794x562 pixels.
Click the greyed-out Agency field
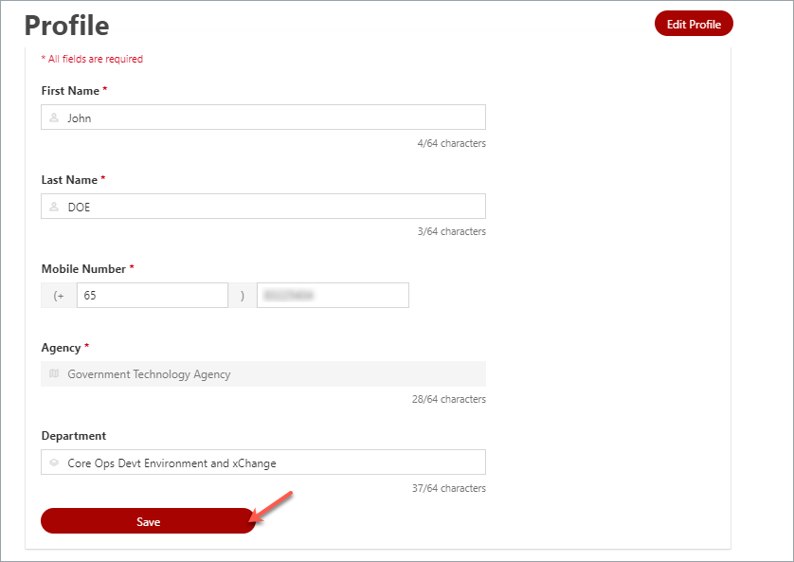click(262, 373)
